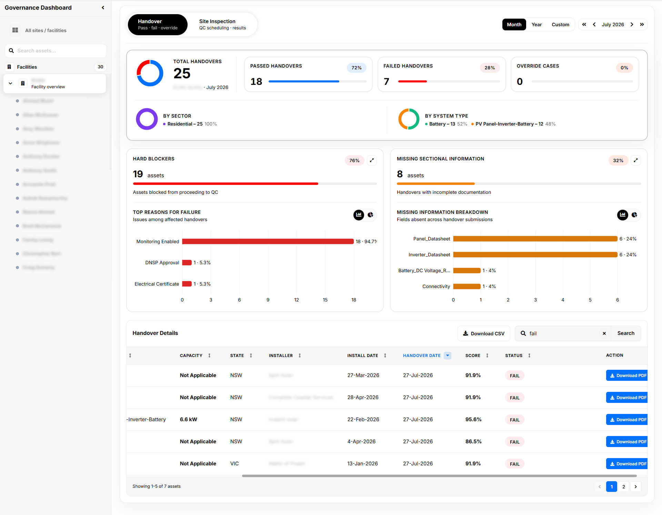The image size is (662, 515).
Task: Sort by Handover Date dropdown arrow
Action: 448,356
